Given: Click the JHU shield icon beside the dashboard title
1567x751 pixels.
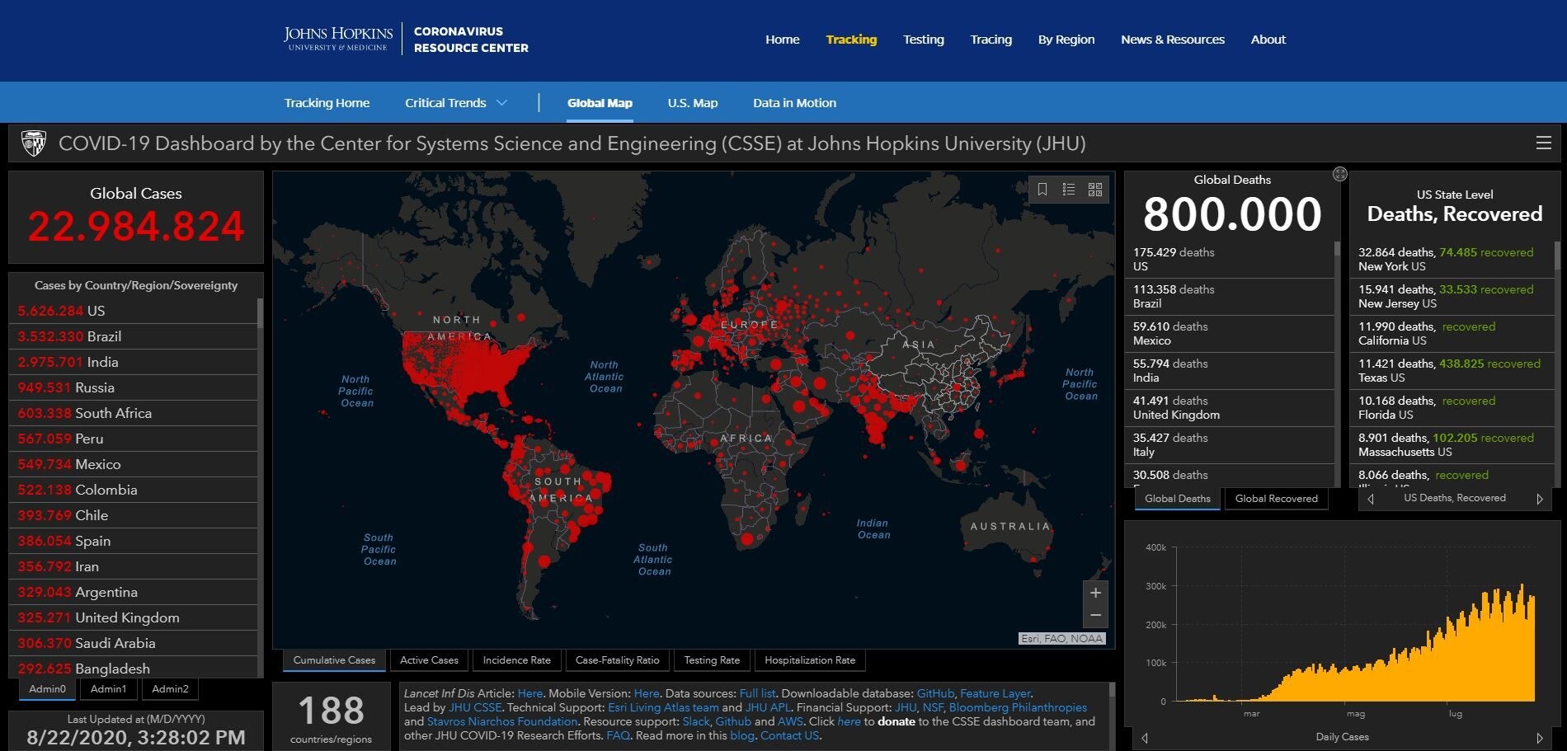Looking at the screenshot, I should pos(34,143).
